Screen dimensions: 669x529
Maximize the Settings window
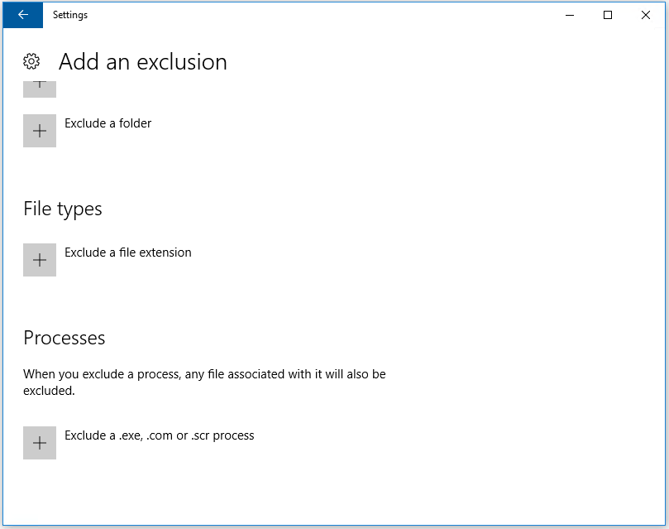coord(608,15)
